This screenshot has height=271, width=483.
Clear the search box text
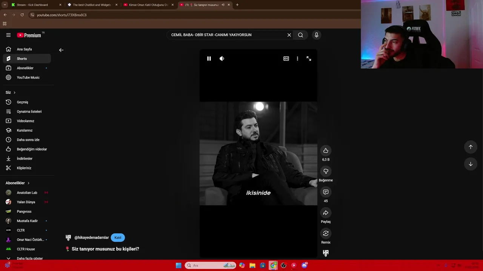(289, 35)
